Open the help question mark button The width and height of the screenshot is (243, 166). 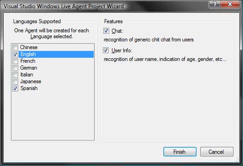pos(215,4)
